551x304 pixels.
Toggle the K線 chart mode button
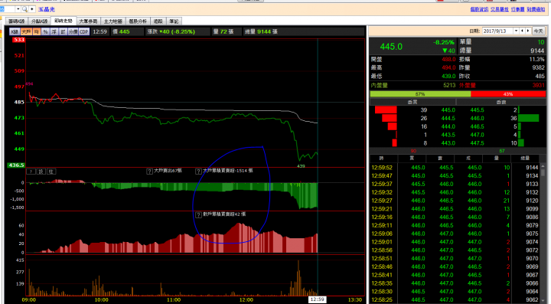15,31
